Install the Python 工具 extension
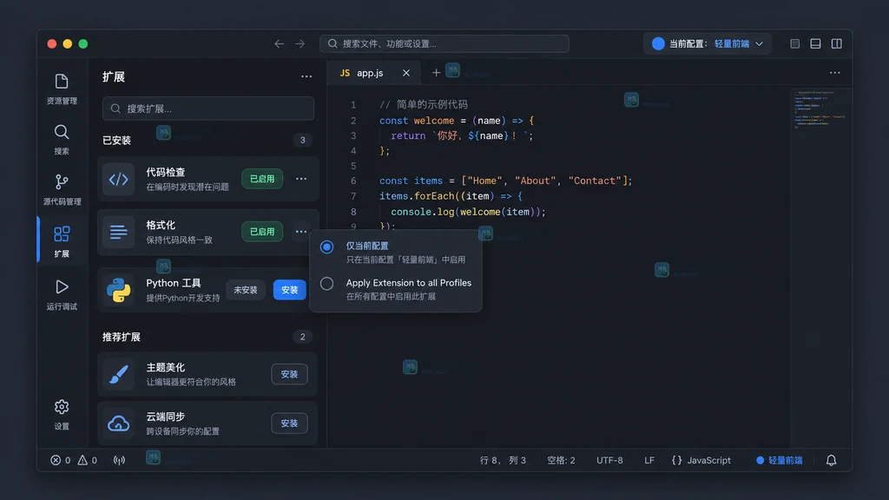Viewport: 889px width, 500px height. (x=289, y=290)
